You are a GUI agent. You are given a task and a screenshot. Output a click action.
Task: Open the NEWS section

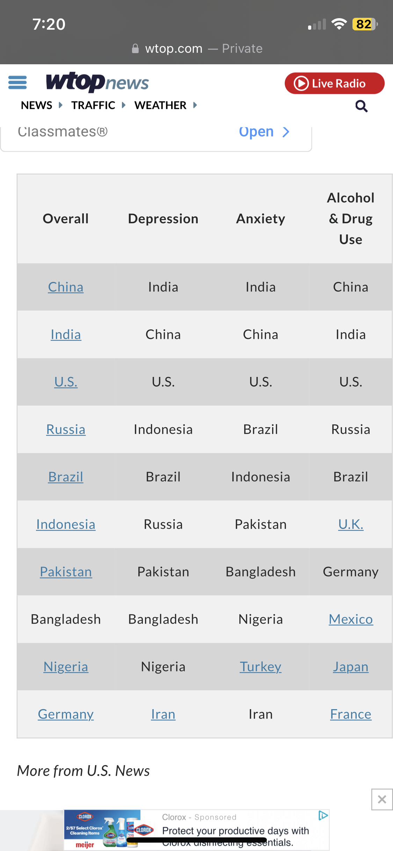(x=37, y=105)
